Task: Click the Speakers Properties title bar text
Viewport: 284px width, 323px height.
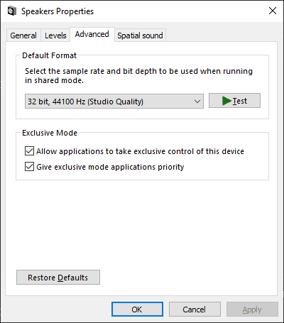Action: point(58,11)
